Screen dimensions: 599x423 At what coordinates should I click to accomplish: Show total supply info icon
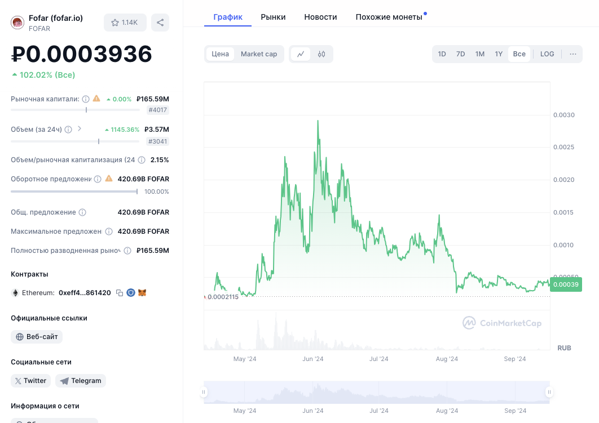coord(82,212)
